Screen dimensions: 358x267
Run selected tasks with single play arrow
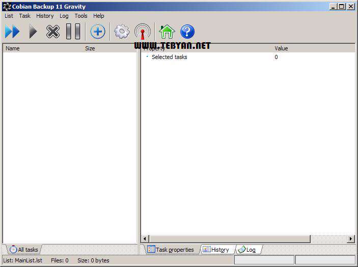point(33,31)
